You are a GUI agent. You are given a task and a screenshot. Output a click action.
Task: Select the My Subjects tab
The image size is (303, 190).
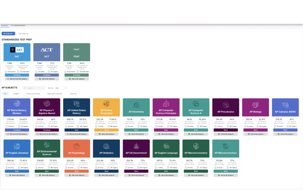(x=23, y=33)
